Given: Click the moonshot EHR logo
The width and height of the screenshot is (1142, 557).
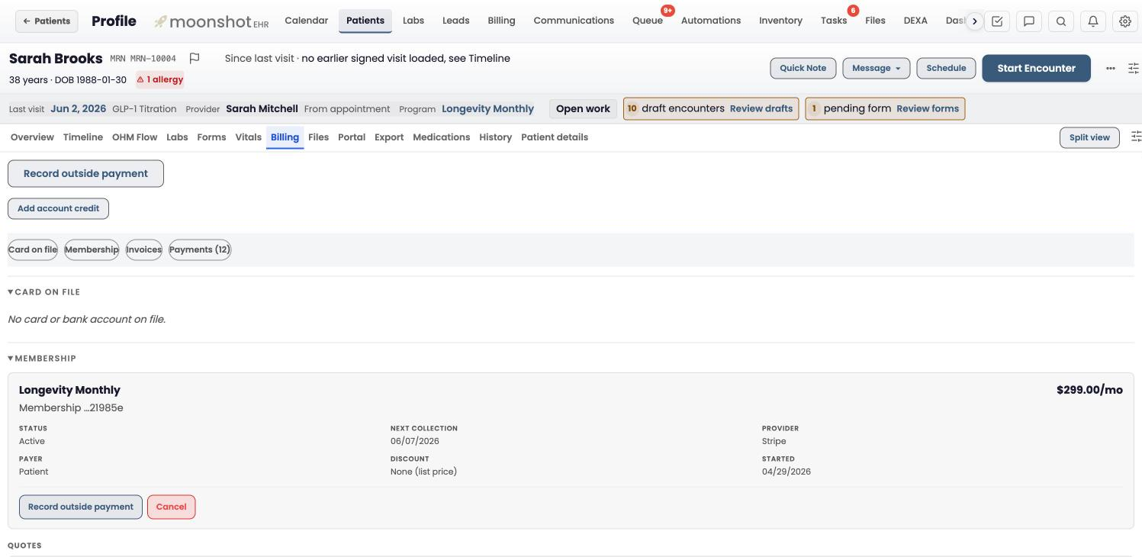Looking at the screenshot, I should click(211, 21).
